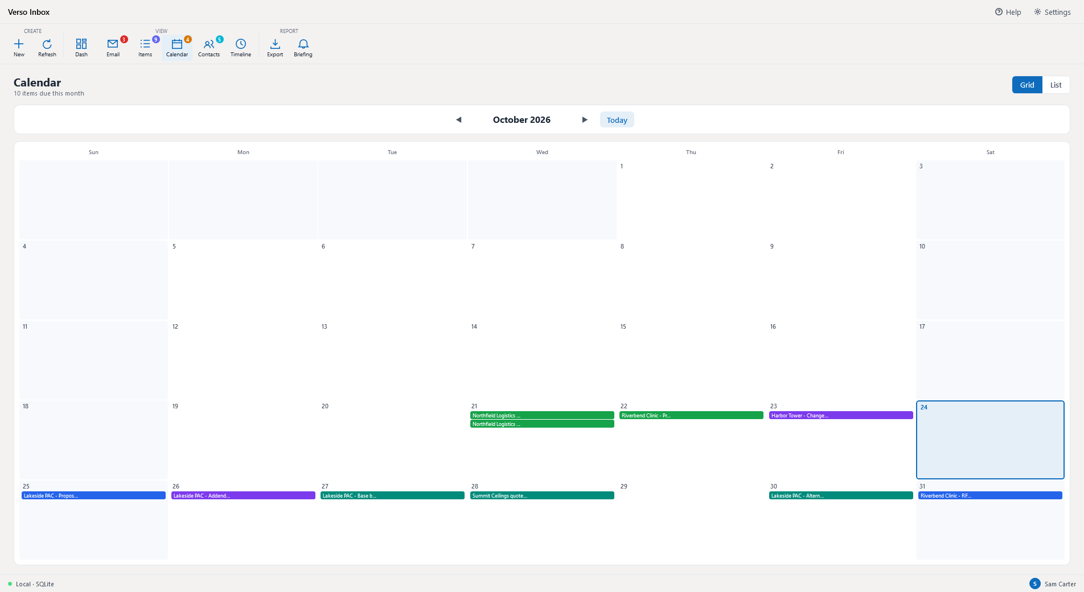Open the Briefing report

(303, 47)
